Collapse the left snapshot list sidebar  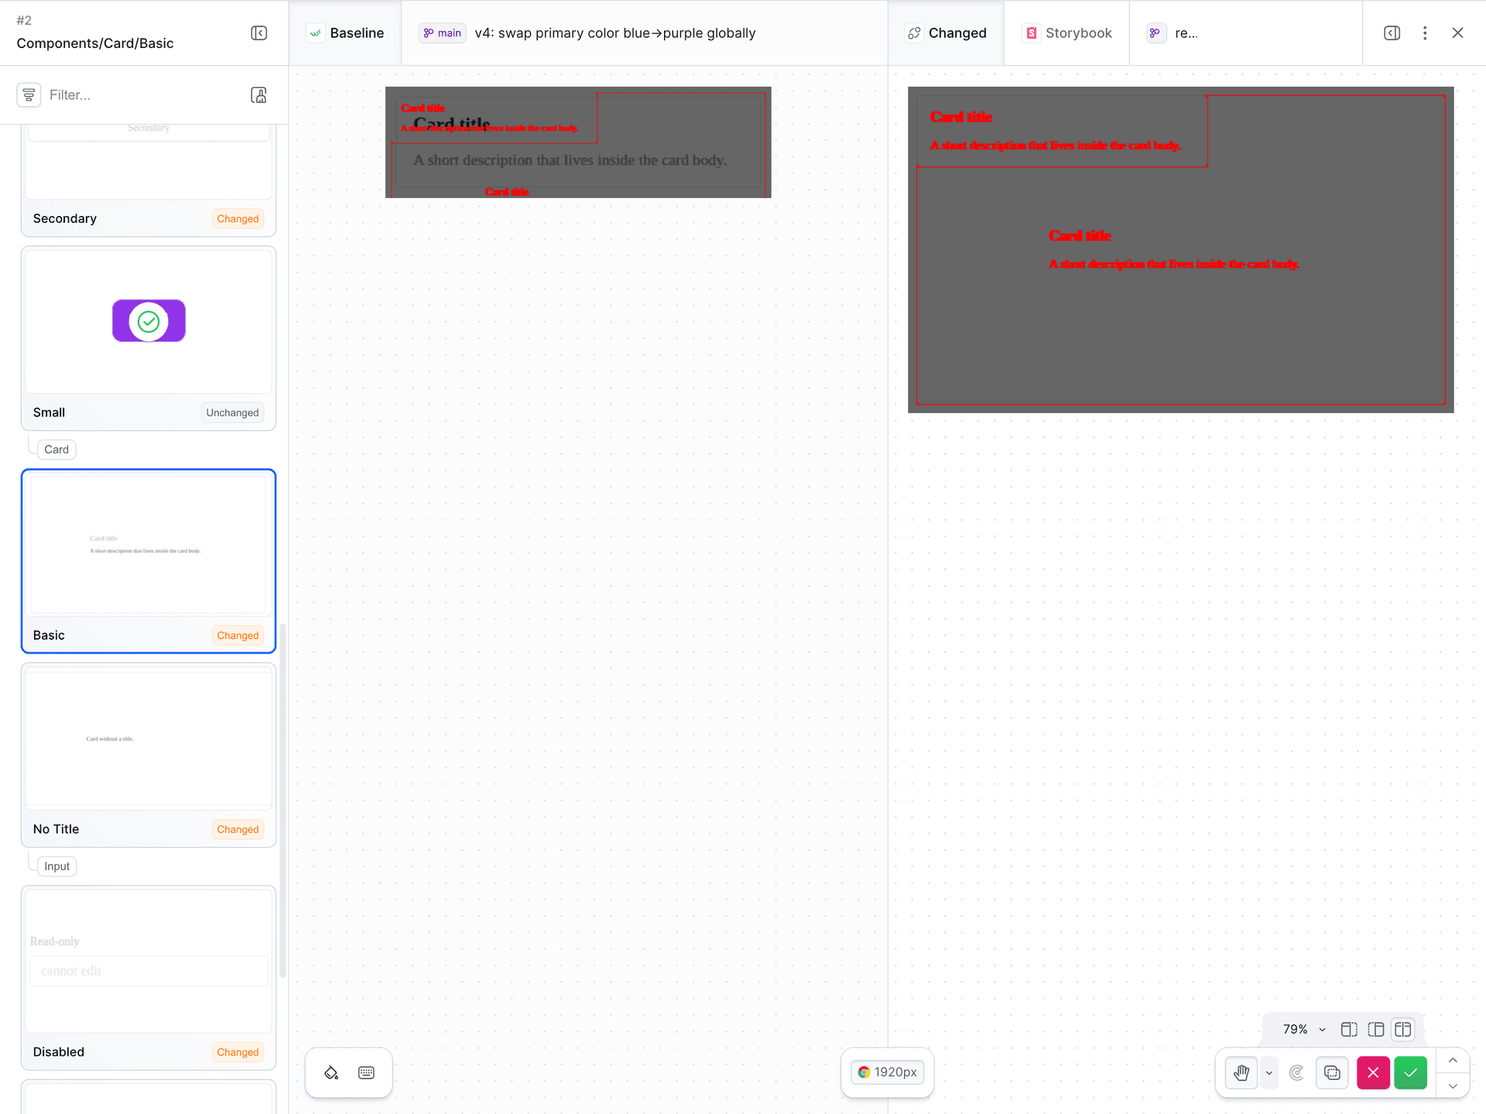259,33
